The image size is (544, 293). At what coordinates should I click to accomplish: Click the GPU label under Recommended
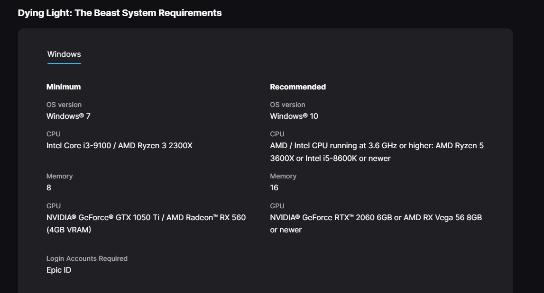pyautogui.click(x=277, y=206)
